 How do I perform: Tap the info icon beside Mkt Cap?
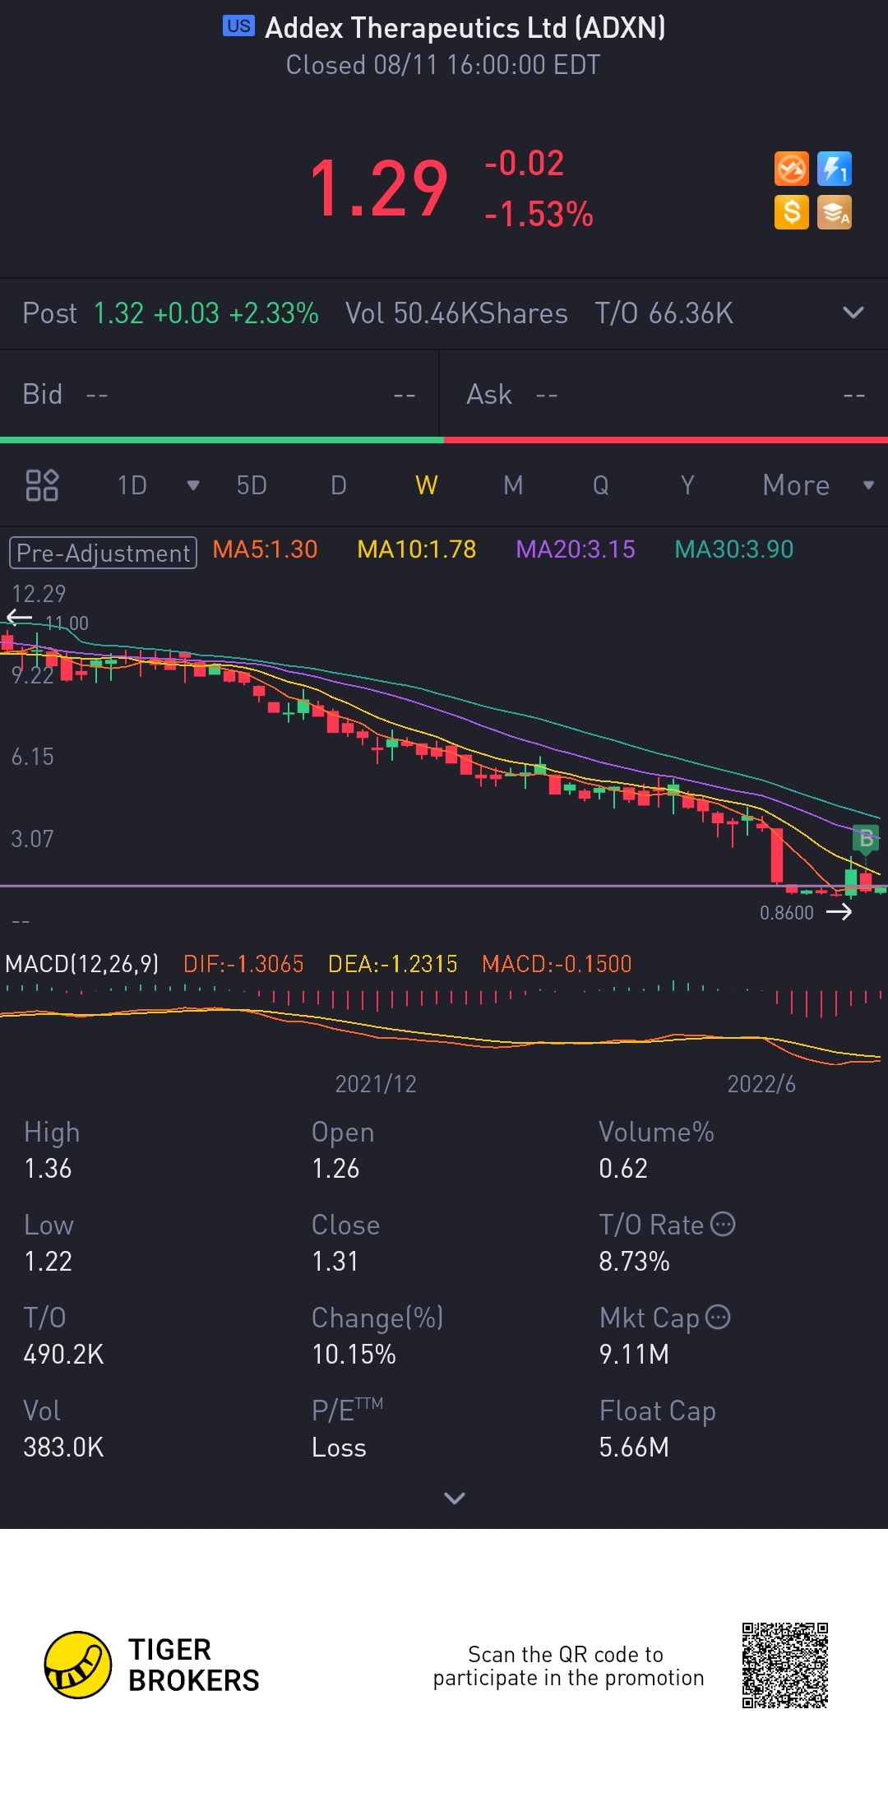718,1317
